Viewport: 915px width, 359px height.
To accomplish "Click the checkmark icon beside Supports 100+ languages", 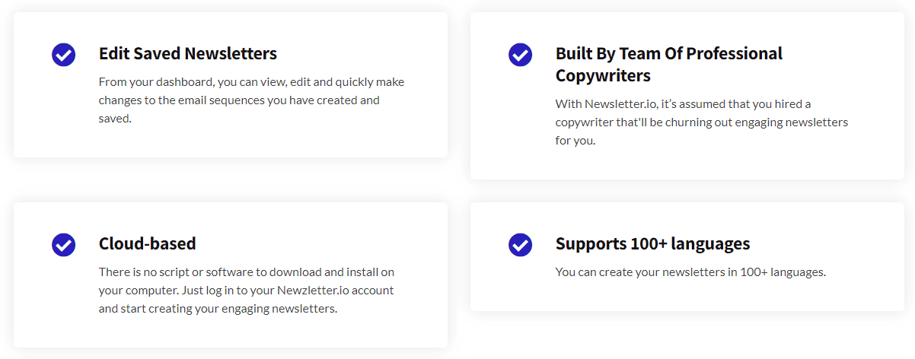I will pos(520,245).
